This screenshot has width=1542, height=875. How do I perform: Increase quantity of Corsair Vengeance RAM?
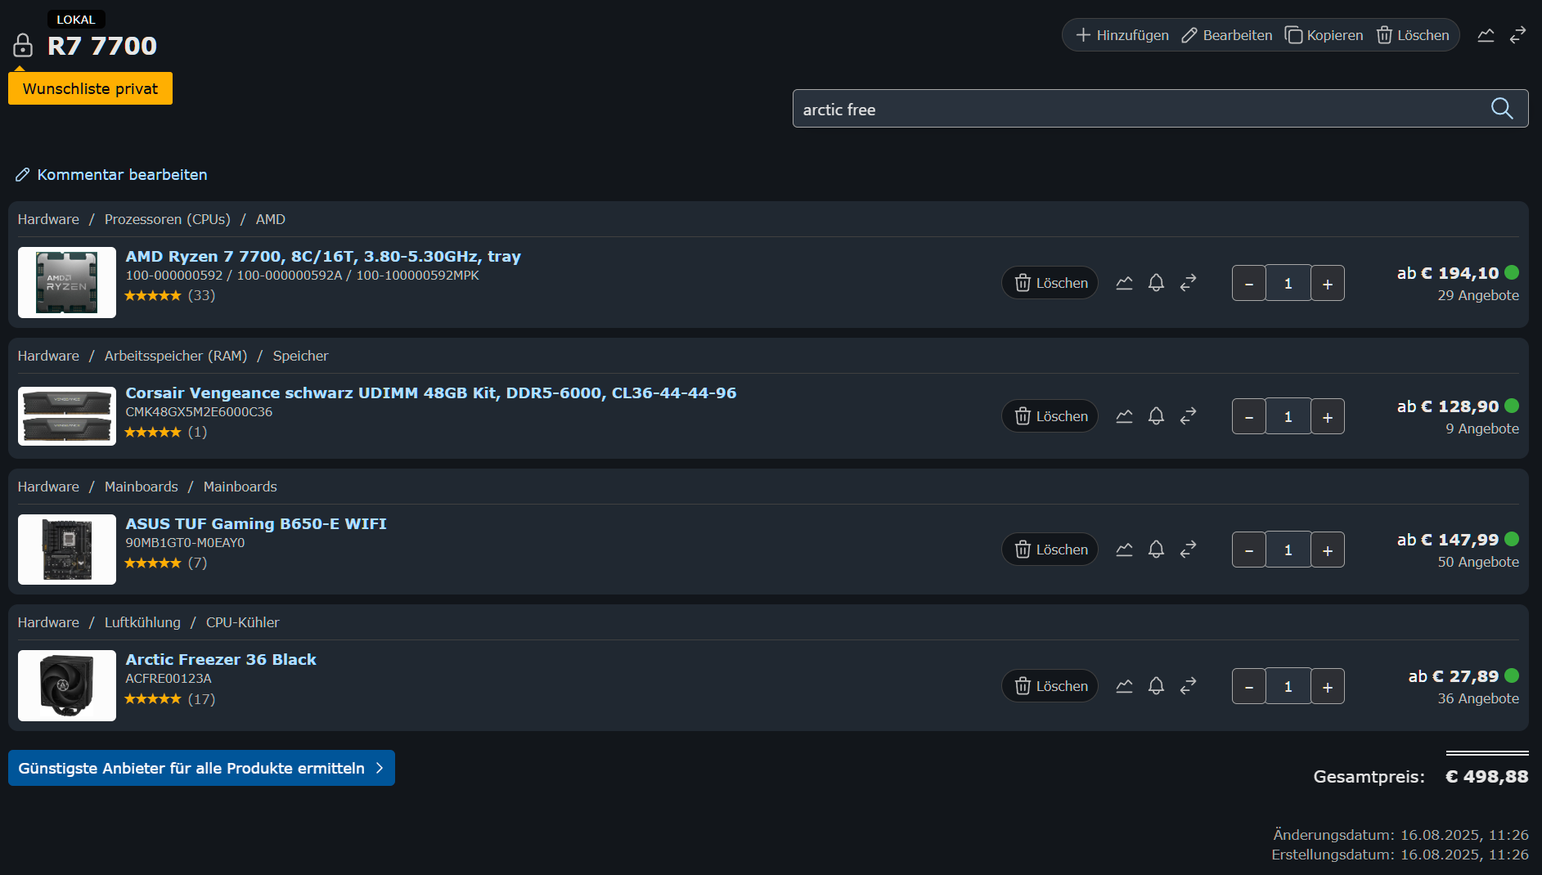click(x=1328, y=416)
